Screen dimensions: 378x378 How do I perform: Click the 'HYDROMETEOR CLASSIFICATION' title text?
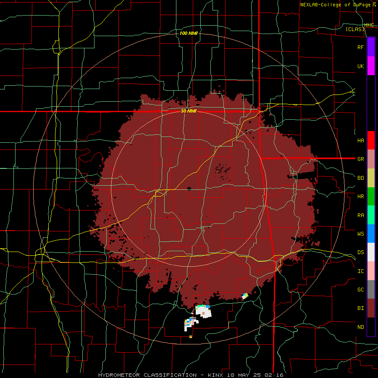147,375
